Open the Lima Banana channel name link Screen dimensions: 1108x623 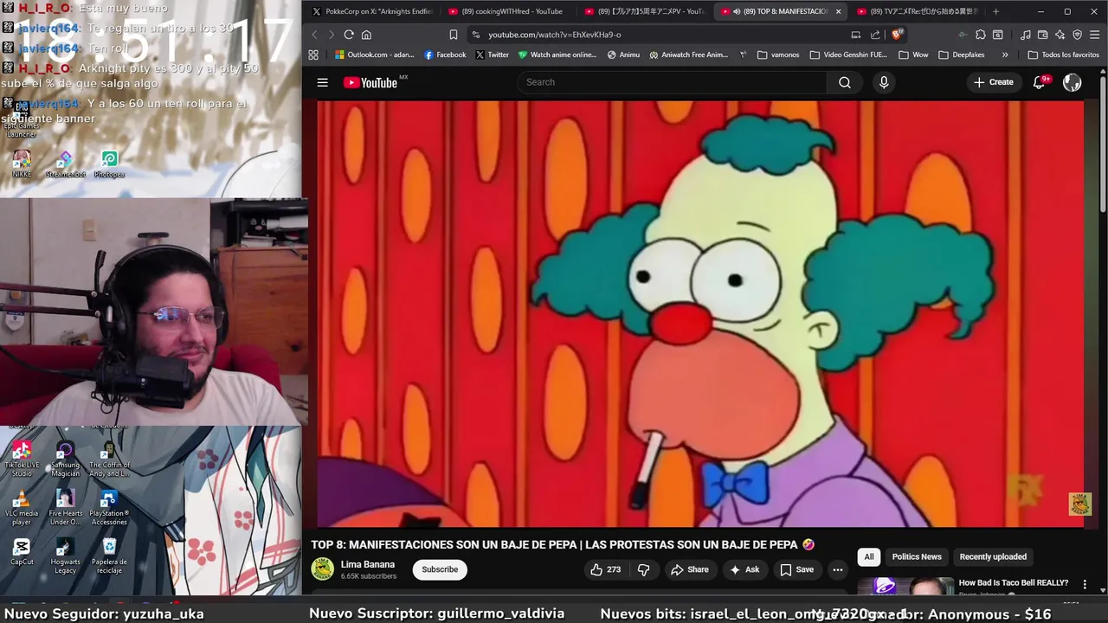(x=368, y=564)
